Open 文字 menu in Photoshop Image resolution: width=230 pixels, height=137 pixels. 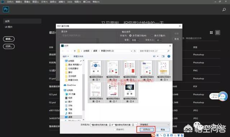pyautogui.click(x=44, y=2)
